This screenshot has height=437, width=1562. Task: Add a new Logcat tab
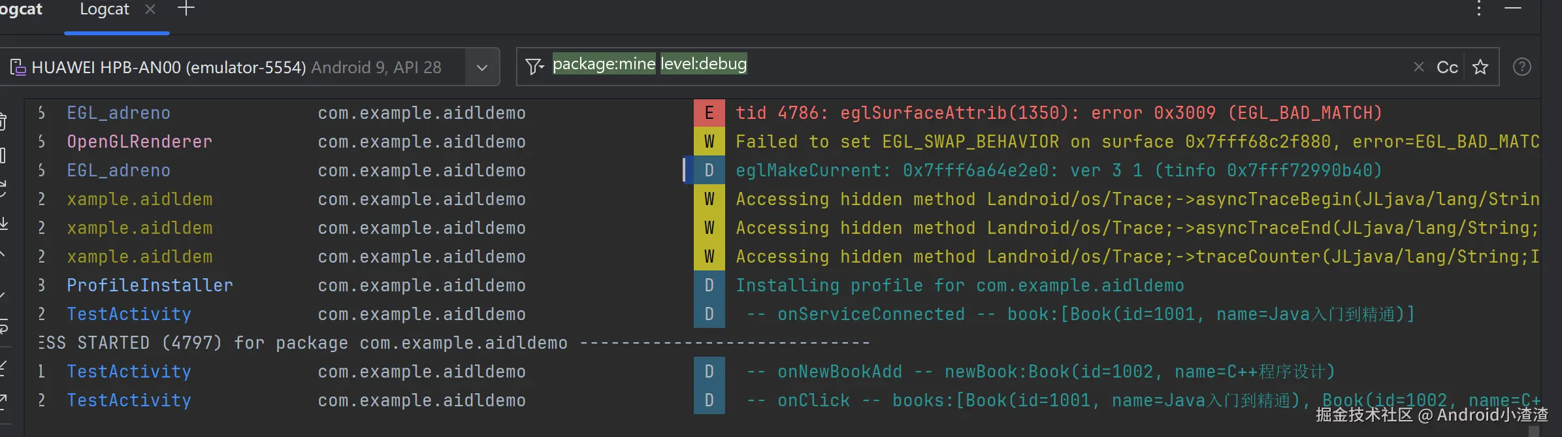tap(186, 9)
